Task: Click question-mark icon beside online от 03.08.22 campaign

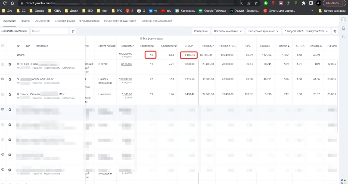Action: (x=3, y=79)
